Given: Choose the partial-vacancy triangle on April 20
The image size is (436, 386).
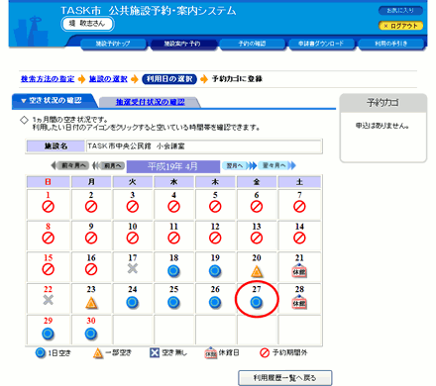Looking at the screenshot, I should click(x=257, y=271).
